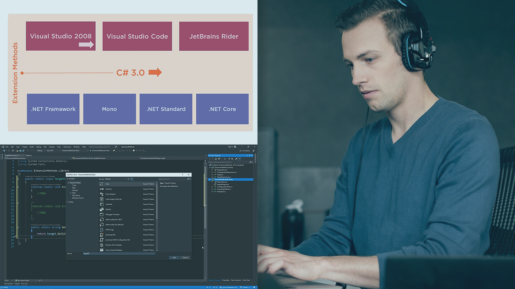Select the Windows Forms category
The height and width of the screenshot is (289, 515).
tap(78, 198)
